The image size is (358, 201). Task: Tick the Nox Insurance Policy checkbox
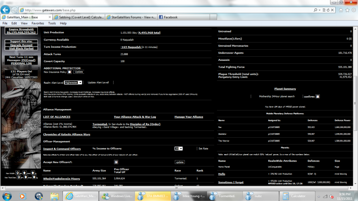69,72
